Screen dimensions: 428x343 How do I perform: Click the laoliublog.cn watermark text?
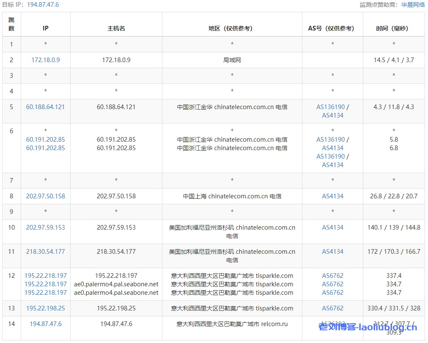(367, 327)
